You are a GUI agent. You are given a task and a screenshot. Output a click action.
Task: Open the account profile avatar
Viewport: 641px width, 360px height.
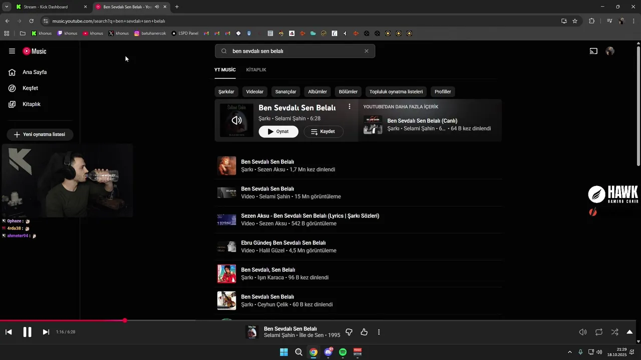[x=610, y=51]
